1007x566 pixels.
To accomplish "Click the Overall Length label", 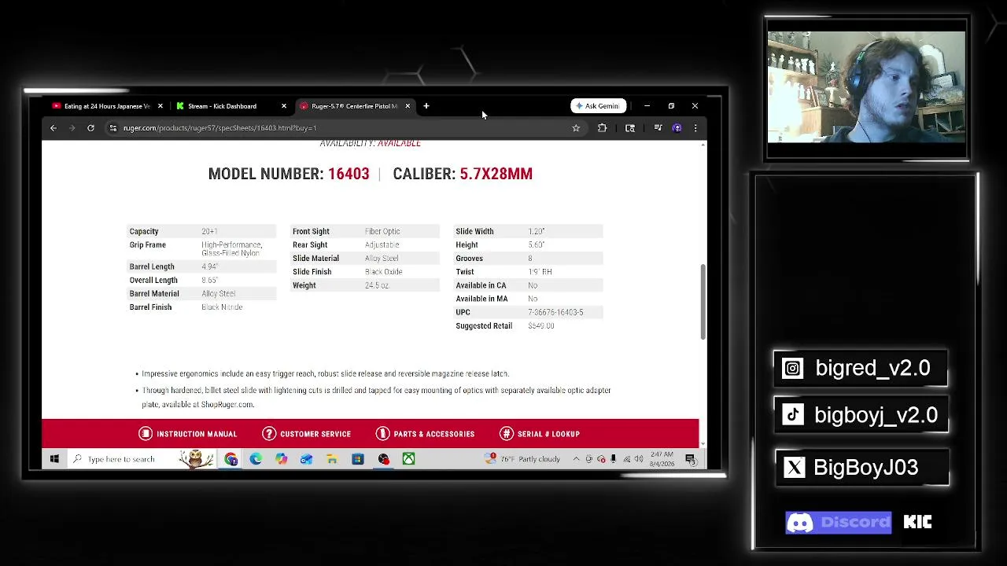I will click(153, 281).
